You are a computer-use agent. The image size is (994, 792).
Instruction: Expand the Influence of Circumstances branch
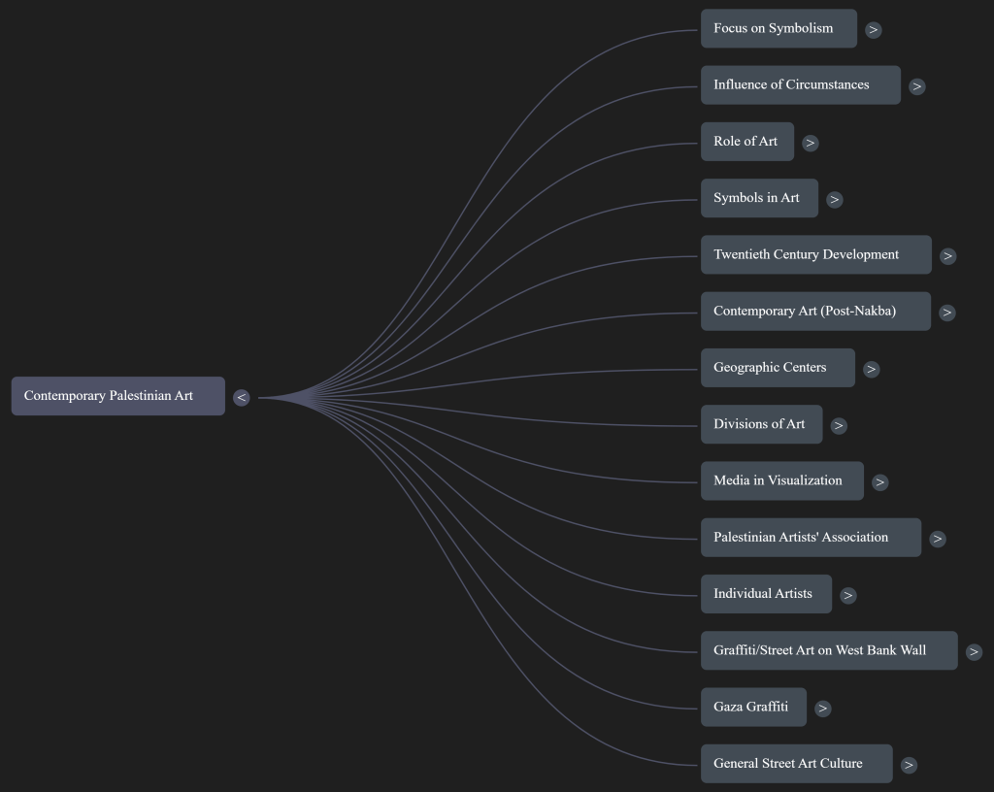coord(917,86)
